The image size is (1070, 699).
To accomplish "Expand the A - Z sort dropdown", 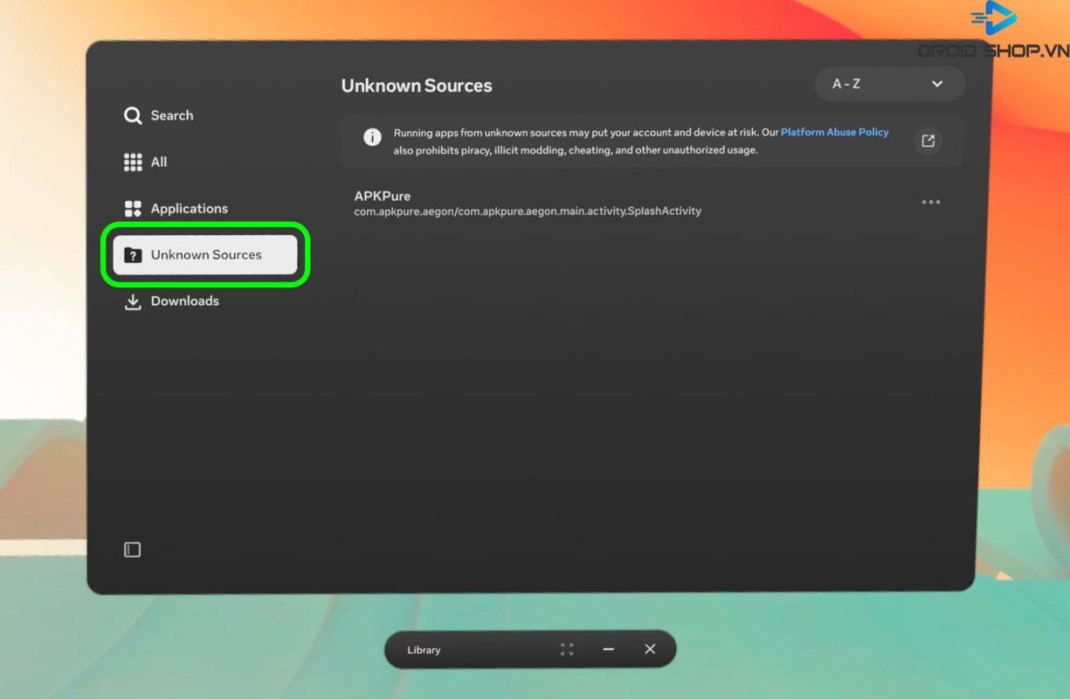I will [889, 84].
